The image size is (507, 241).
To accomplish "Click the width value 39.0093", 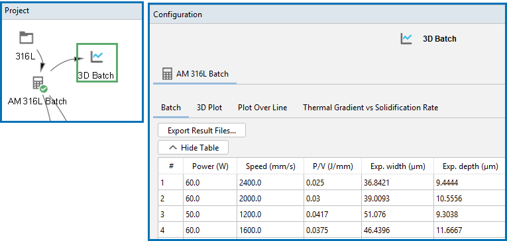I will [398, 199].
